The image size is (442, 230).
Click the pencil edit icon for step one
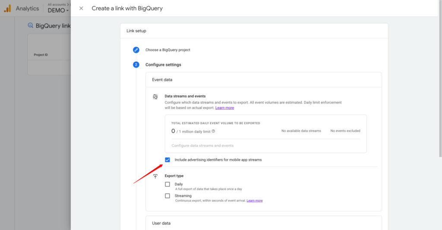click(x=136, y=50)
